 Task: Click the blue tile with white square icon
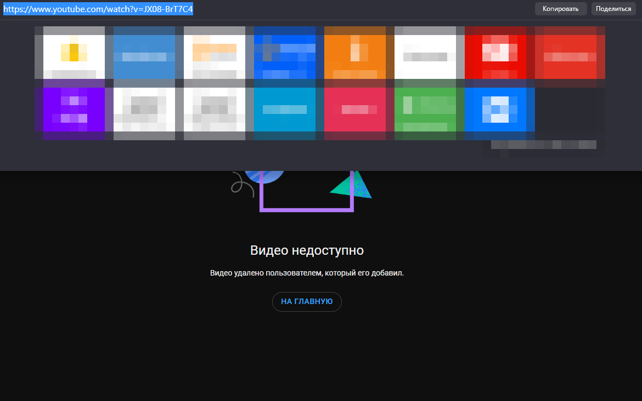[495, 110]
